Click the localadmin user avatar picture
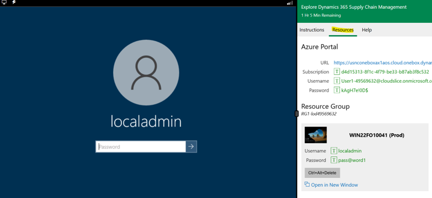 (146, 72)
